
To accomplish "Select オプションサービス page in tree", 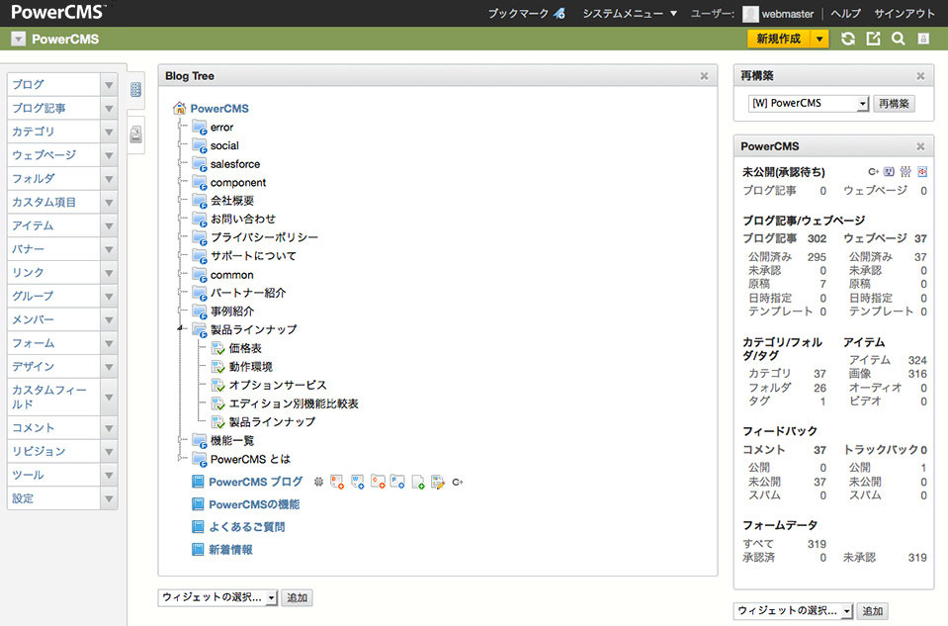I will 278,386.
